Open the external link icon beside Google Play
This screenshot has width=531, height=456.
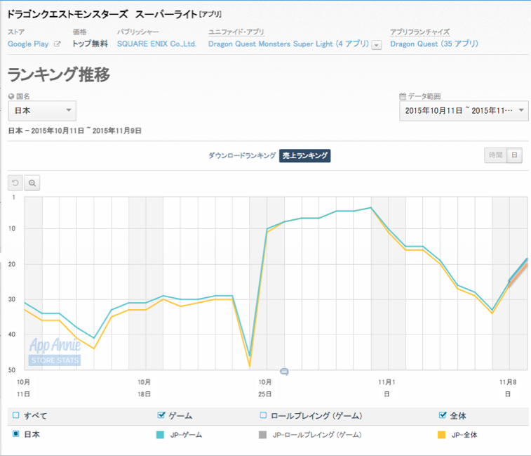(x=58, y=44)
